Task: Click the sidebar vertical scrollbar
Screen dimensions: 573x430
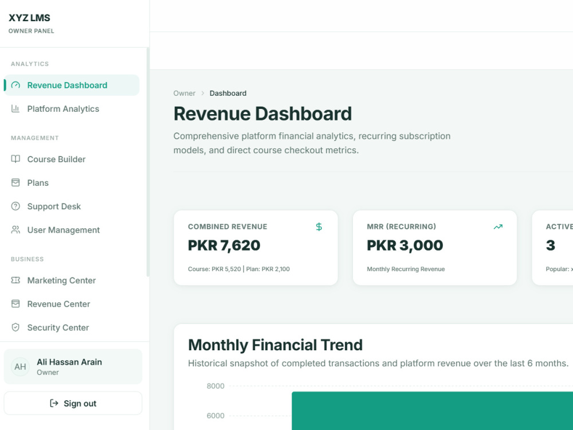Action: [x=148, y=162]
